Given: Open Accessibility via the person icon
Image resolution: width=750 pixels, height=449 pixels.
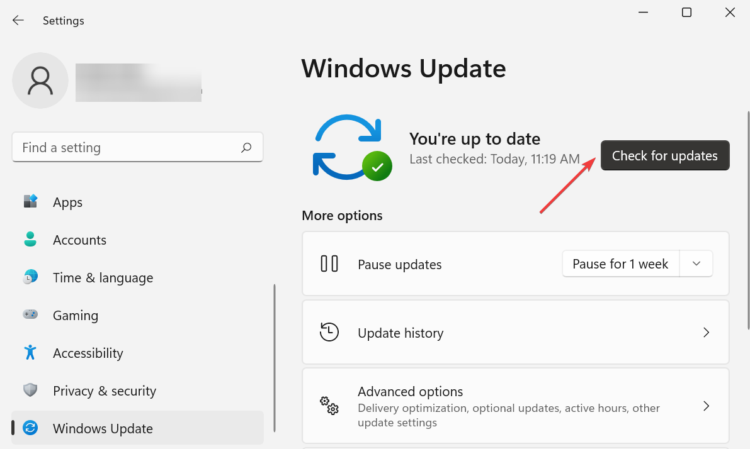Looking at the screenshot, I should click(30, 352).
